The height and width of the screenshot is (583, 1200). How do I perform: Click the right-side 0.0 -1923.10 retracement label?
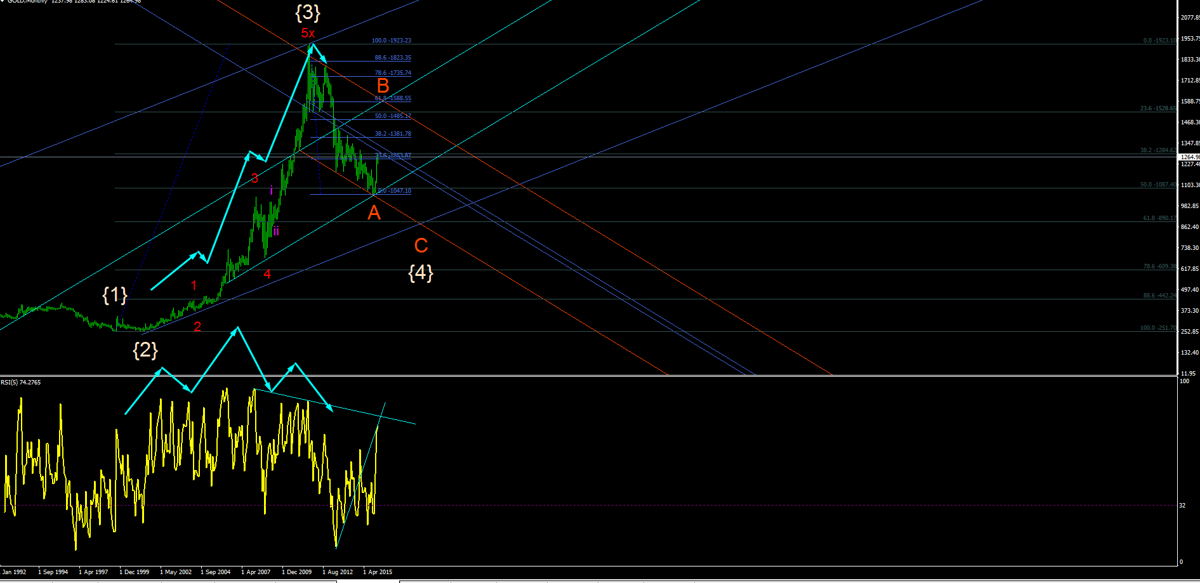click(x=1159, y=41)
